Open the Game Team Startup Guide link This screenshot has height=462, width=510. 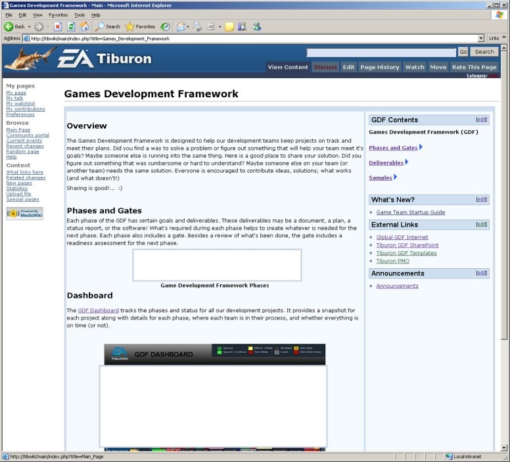tap(411, 212)
